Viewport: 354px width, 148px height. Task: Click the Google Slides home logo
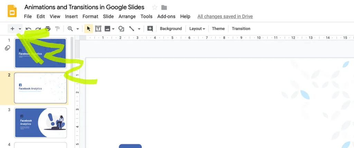coord(12,11)
